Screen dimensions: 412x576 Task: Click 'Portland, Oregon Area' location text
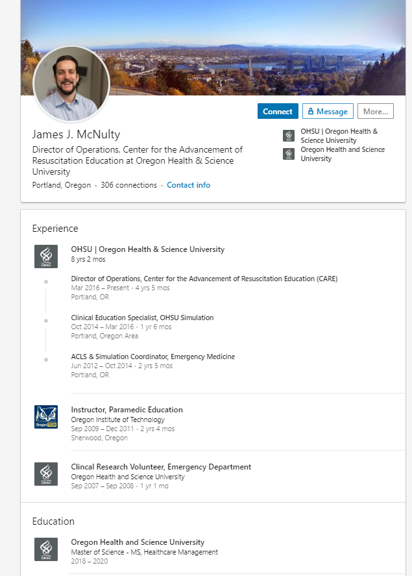(x=104, y=336)
